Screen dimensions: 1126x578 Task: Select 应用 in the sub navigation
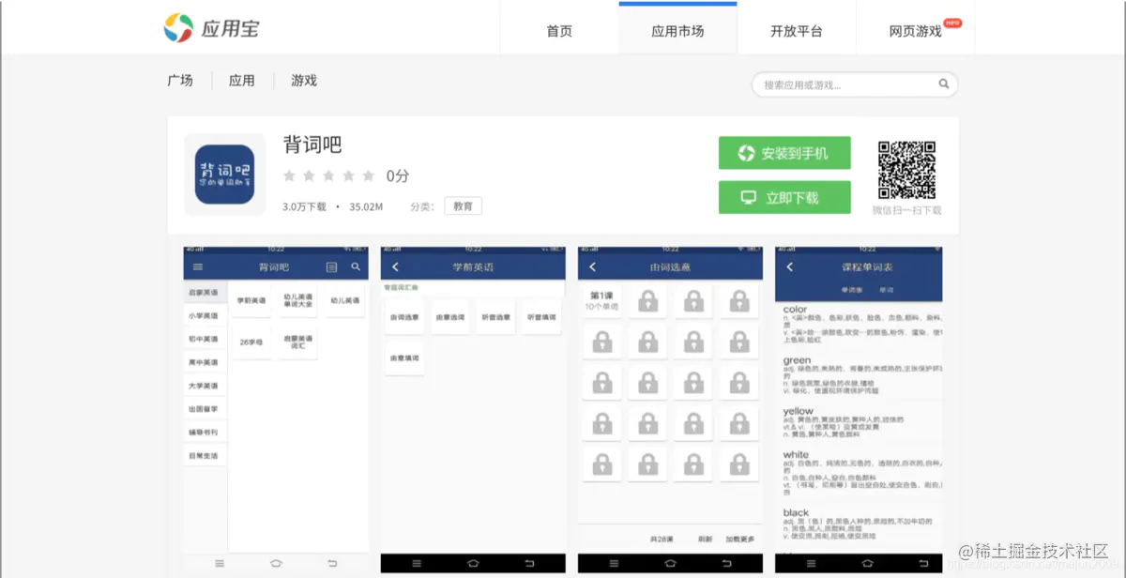(242, 81)
